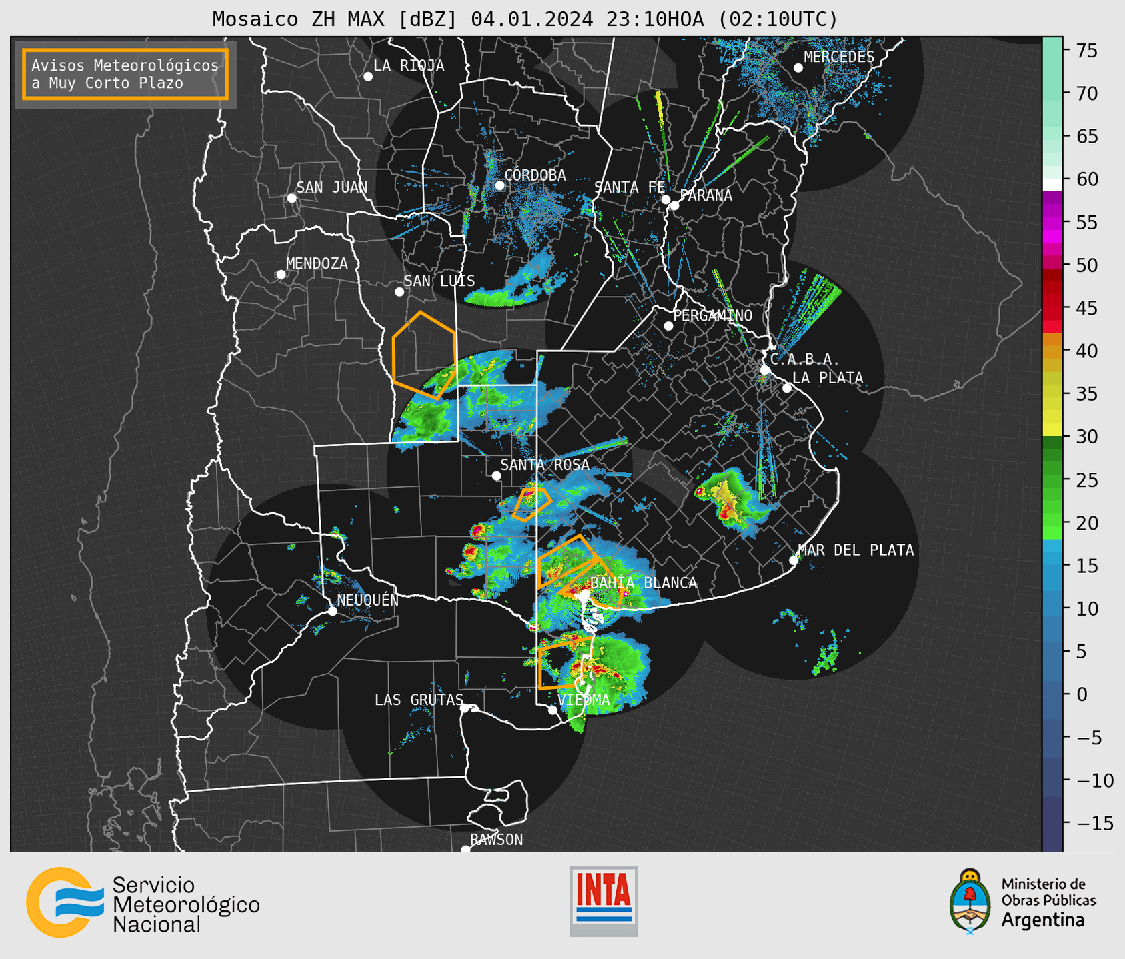The height and width of the screenshot is (959, 1125).
Task: Click the white city dot for Neuquén
Action: tap(332, 611)
